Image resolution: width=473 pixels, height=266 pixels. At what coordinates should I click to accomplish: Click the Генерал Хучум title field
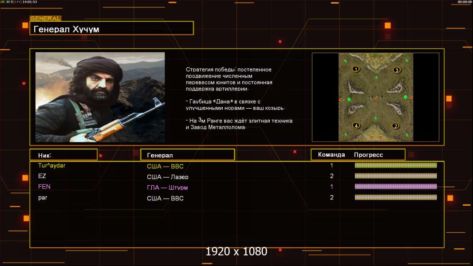point(111,28)
